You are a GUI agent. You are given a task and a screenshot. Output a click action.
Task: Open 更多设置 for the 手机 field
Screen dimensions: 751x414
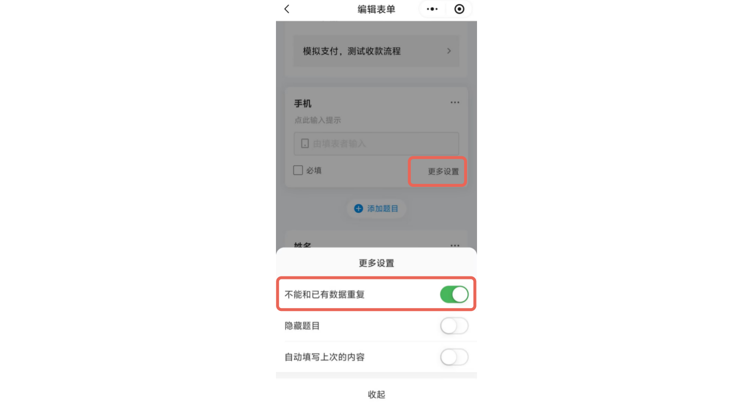tap(443, 172)
